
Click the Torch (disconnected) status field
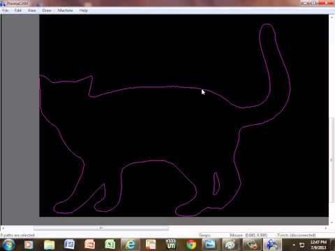297,235
